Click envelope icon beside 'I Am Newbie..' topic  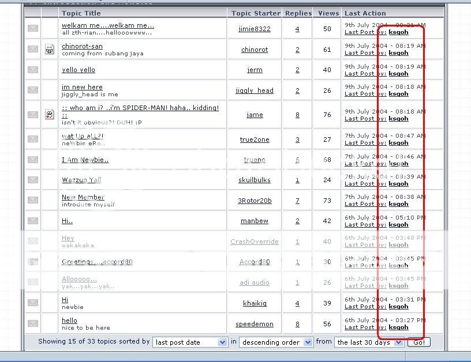click(33, 160)
